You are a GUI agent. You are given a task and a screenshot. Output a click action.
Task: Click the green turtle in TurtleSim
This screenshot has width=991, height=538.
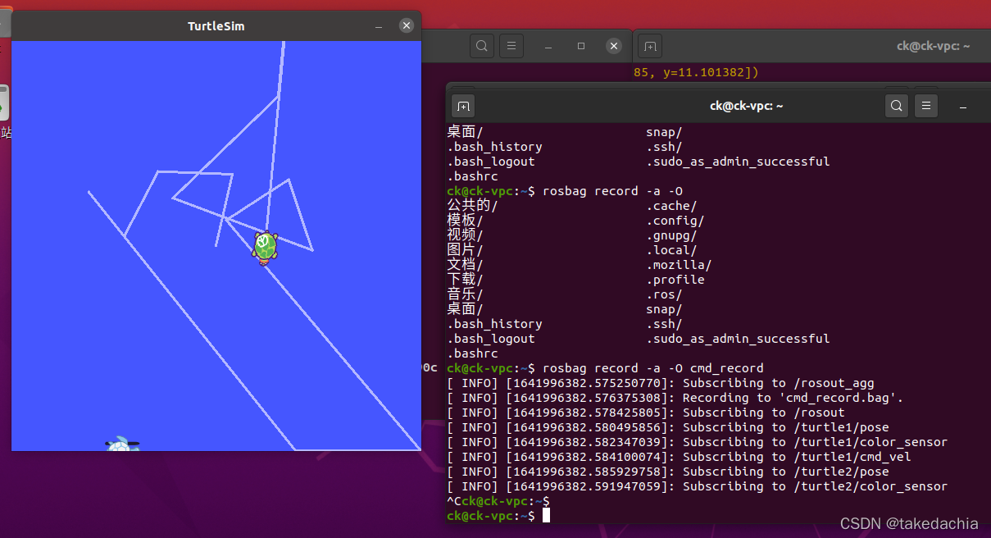[x=265, y=247]
